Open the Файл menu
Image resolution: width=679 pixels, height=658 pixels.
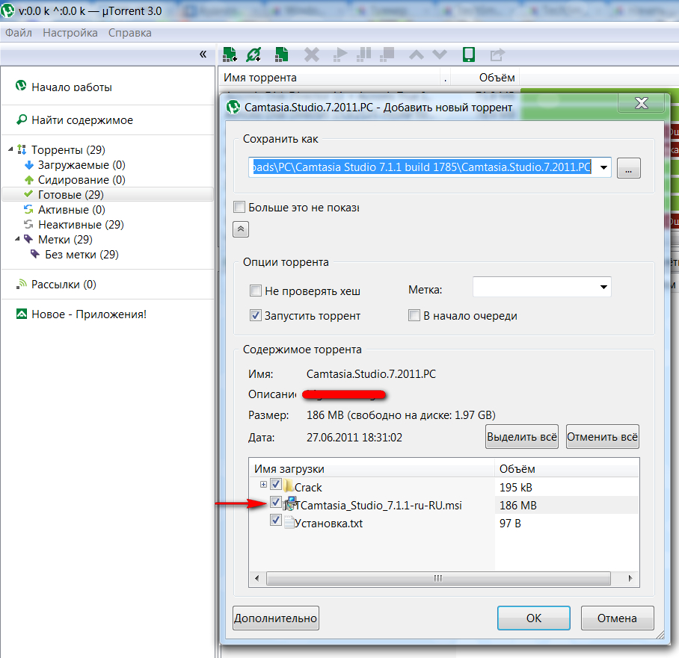point(19,33)
